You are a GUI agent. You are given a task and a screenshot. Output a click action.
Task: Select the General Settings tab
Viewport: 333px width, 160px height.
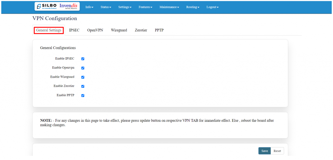pyautogui.click(x=49, y=30)
